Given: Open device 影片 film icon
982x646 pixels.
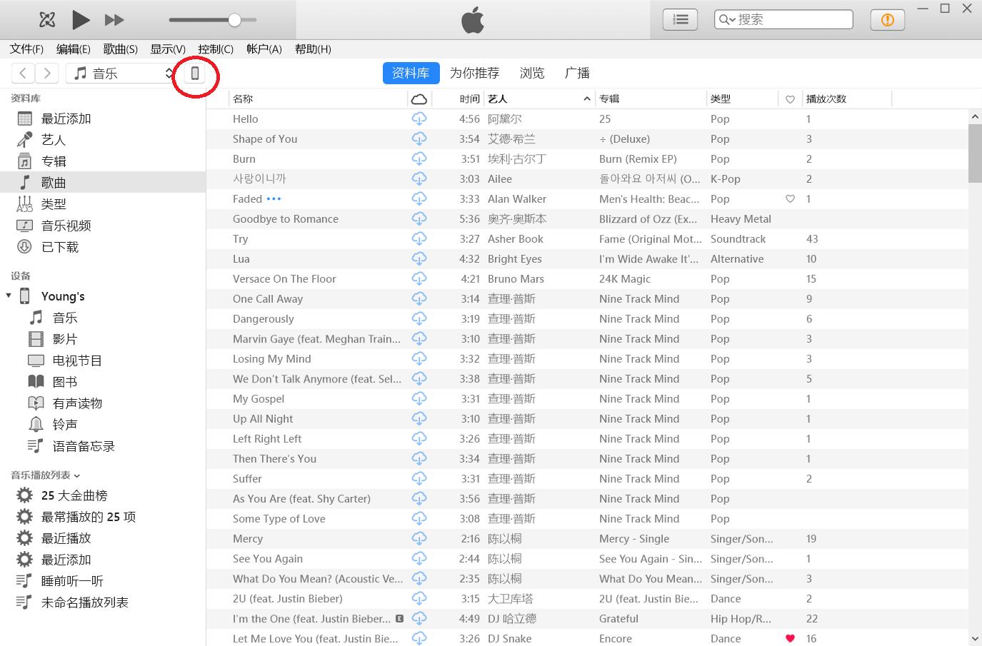Looking at the screenshot, I should coord(36,339).
